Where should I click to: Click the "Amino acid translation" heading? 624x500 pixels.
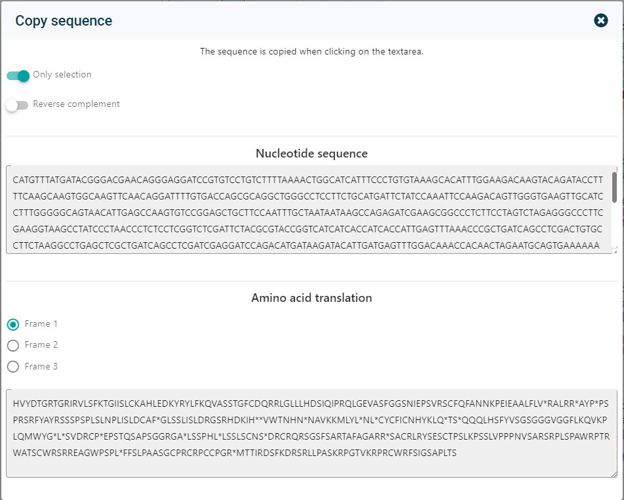coord(312,298)
